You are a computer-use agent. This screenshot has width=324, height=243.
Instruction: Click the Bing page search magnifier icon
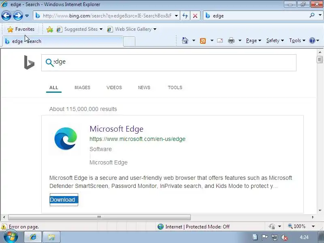[x=49, y=63]
